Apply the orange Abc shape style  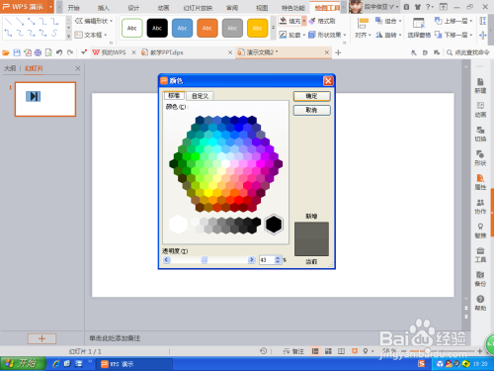click(x=207, y=28)
